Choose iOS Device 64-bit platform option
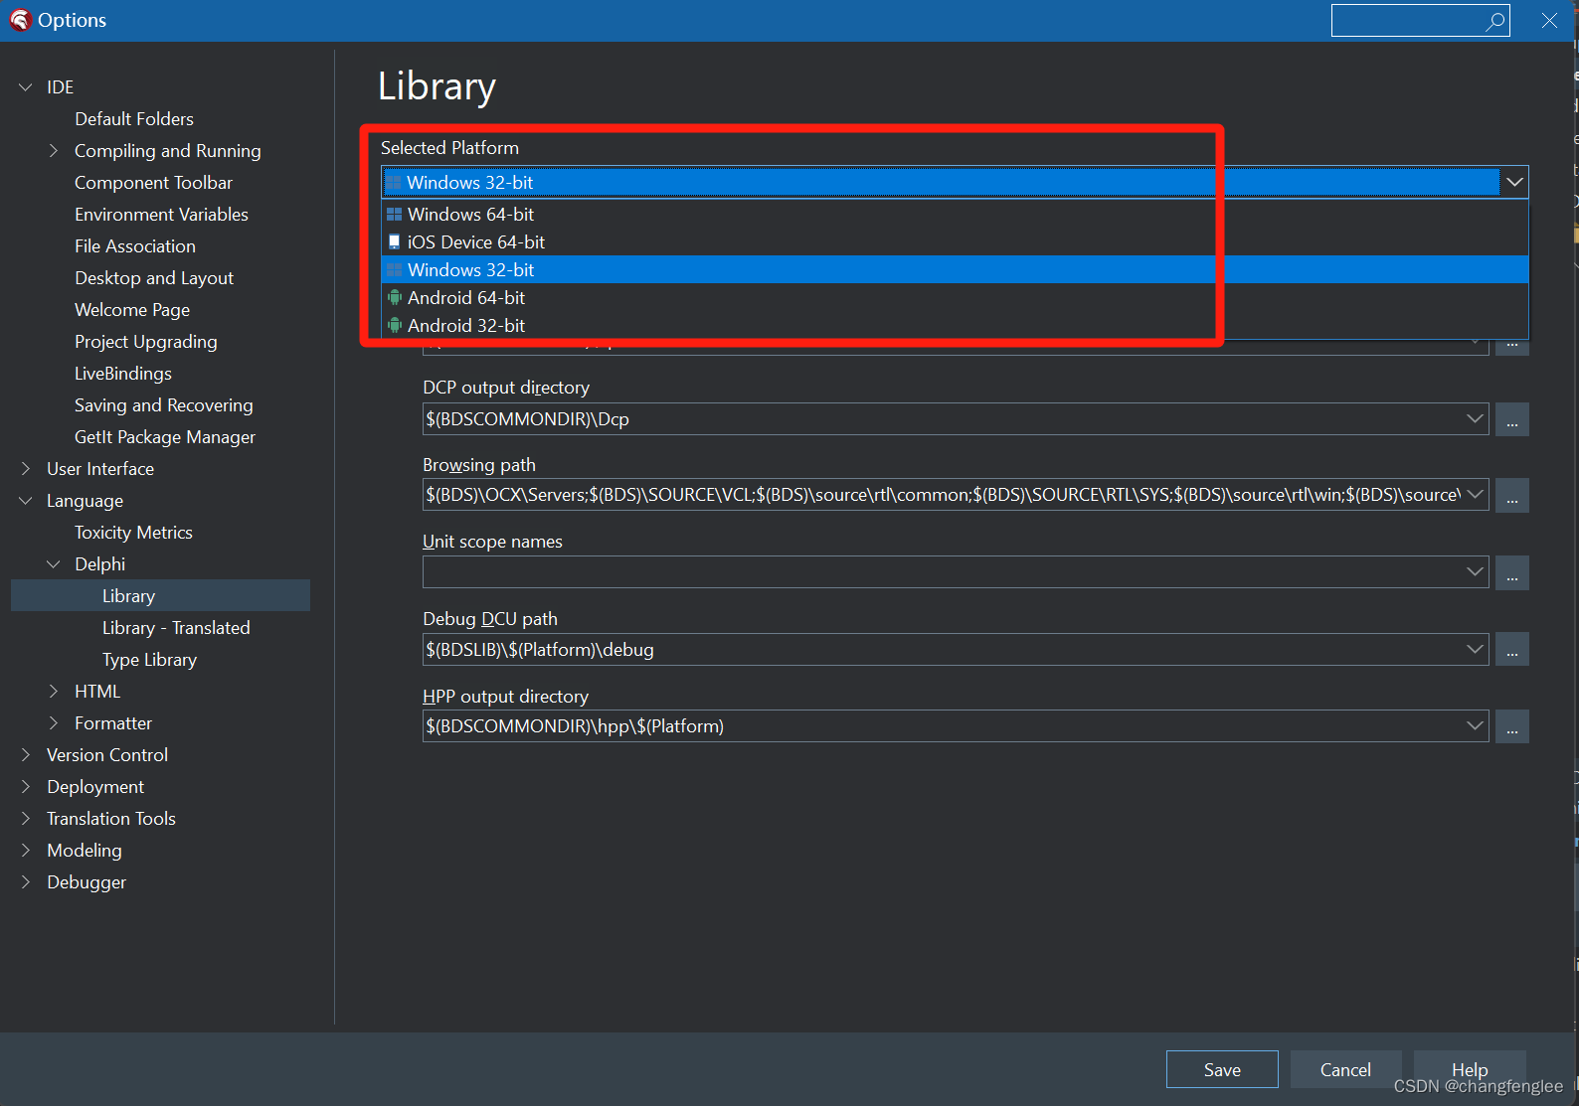Viewport: 1579px width, 1106px height. (x=955, y=241)
